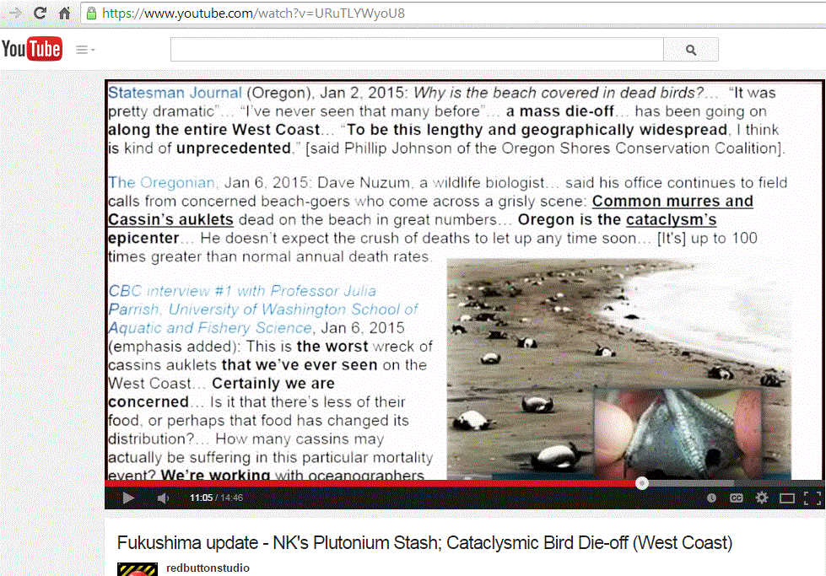826x576 pixels.
Task: Reload the page with the refresh icon
Action: click(40, 13)
